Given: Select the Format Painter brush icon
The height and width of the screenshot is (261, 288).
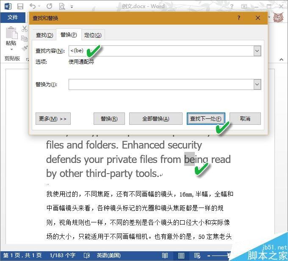Looking at the screenshot, I should pos(25,48).
